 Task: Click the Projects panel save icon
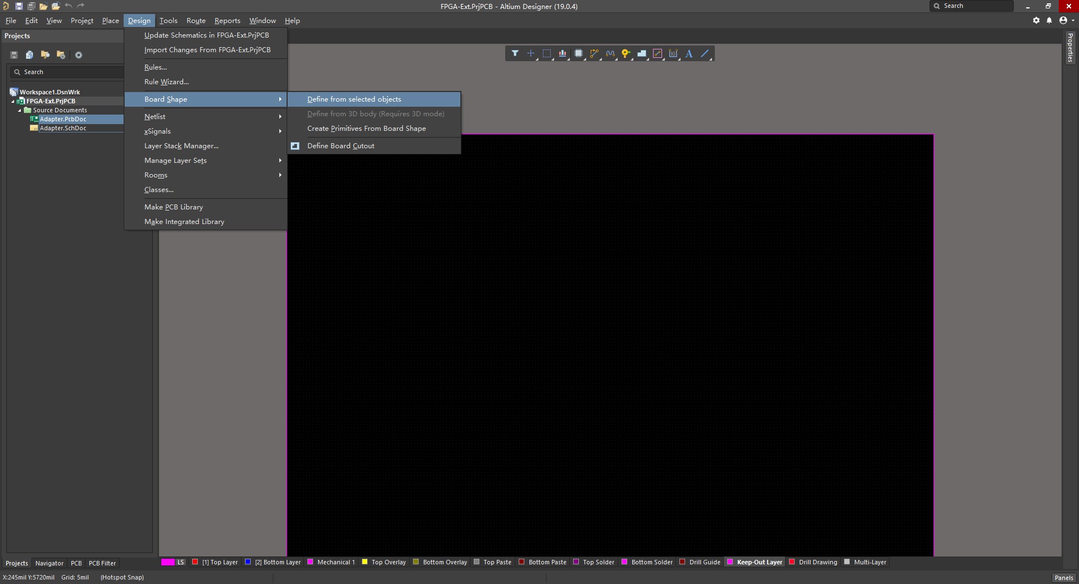[x=14, y=55]
